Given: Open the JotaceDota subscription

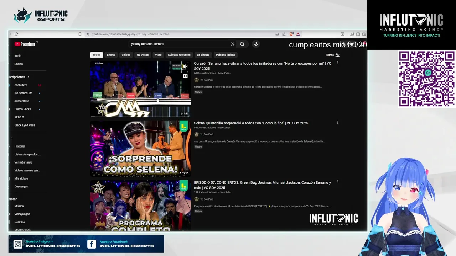Looking at the screenshot, I should pyautogui.click(x=22, y=101).
